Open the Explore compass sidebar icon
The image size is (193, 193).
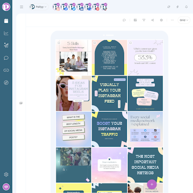[x=6, y=83]
